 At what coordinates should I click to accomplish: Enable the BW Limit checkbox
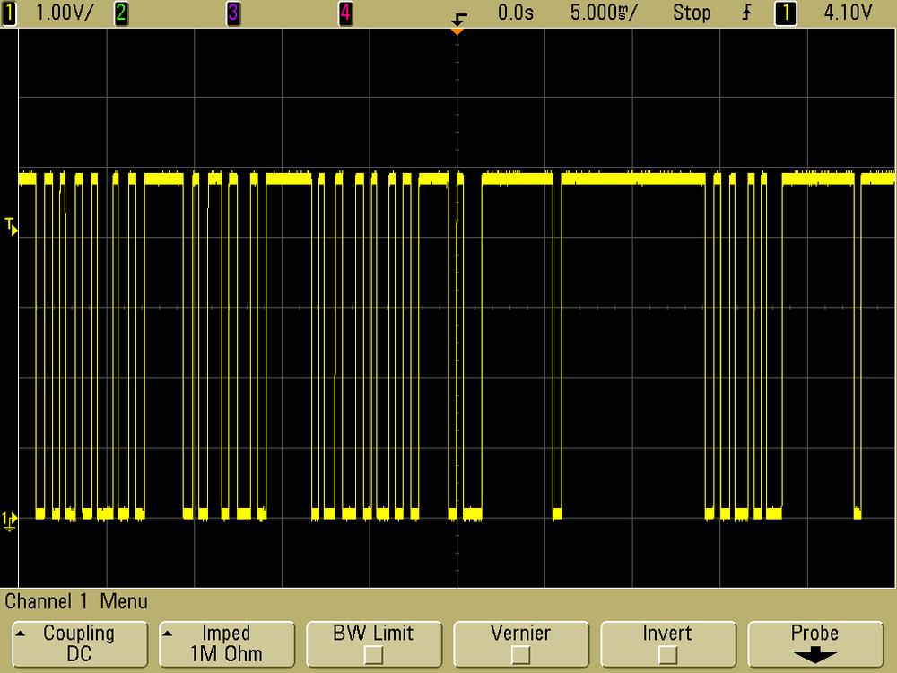pyautogui.click(x=373, y=655)
